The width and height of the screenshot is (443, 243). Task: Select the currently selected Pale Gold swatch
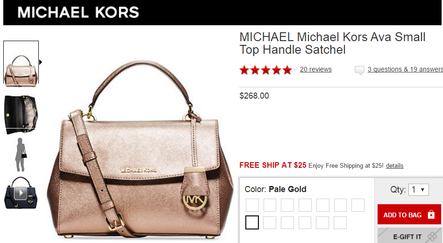pos(252,222)
